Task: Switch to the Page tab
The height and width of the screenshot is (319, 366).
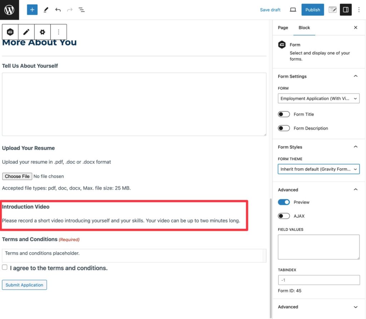Action: [x=283, y=28]
